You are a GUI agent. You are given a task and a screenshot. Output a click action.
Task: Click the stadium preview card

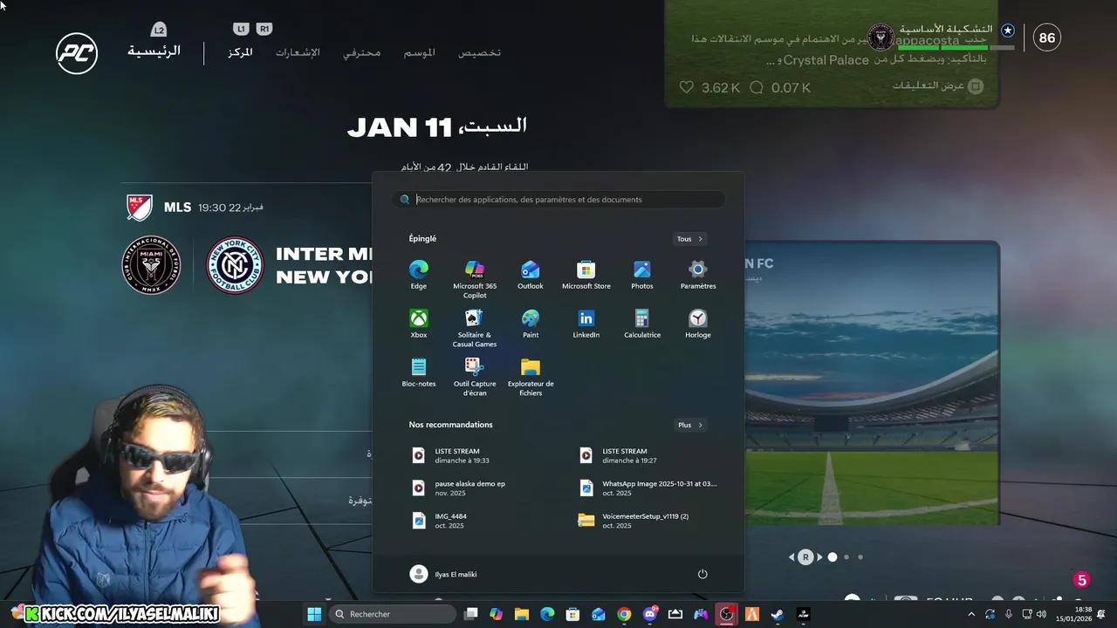coord(872,384)
